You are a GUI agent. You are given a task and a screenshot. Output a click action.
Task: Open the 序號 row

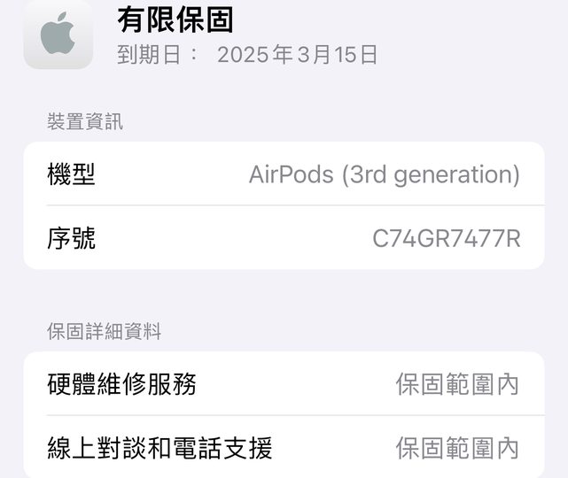[284, 238]
